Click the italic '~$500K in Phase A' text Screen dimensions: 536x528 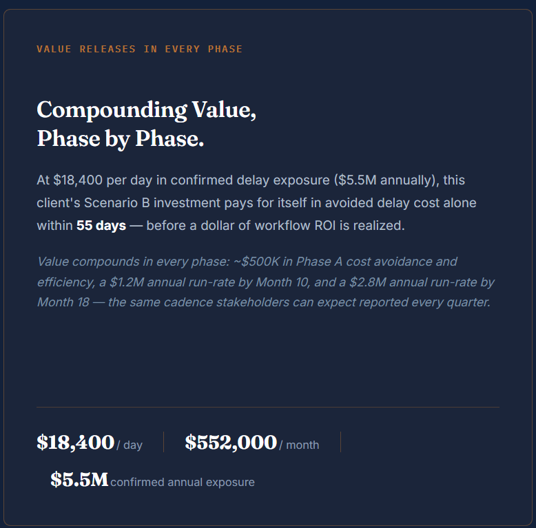point(288,262)
